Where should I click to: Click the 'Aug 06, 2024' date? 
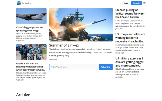point(20,80)
